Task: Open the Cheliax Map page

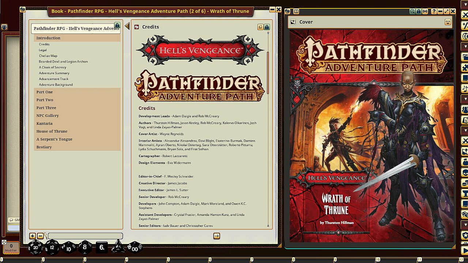Action: pos(48,56)
